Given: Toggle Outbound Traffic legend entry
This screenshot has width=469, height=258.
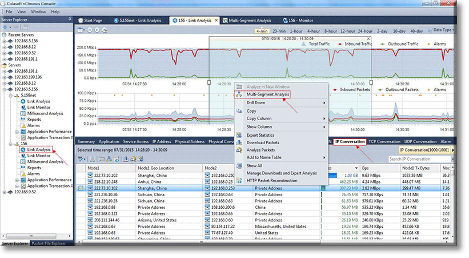Looking at the screenshot, I should (399, 43).
